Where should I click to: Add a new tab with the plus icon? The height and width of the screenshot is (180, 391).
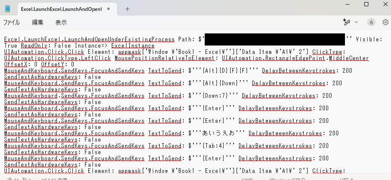127,9
